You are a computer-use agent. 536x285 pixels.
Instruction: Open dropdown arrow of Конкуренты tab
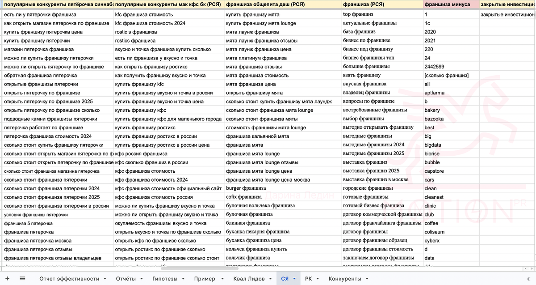(367, 279)
